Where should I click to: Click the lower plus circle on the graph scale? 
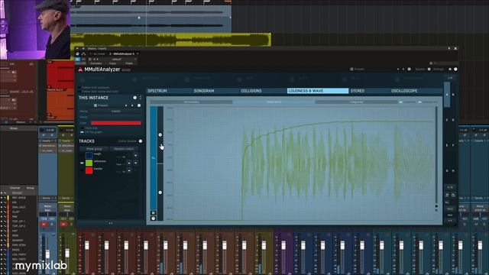pyautogui.click(x=160, y=192)
